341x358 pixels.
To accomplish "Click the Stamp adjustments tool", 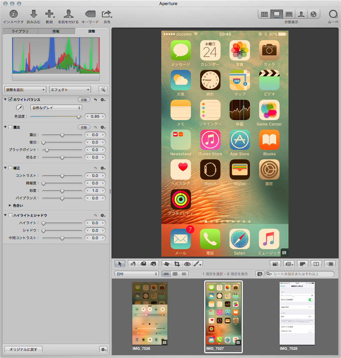I will coord(153,264).
